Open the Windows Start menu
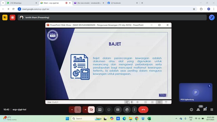 (67, 119)
